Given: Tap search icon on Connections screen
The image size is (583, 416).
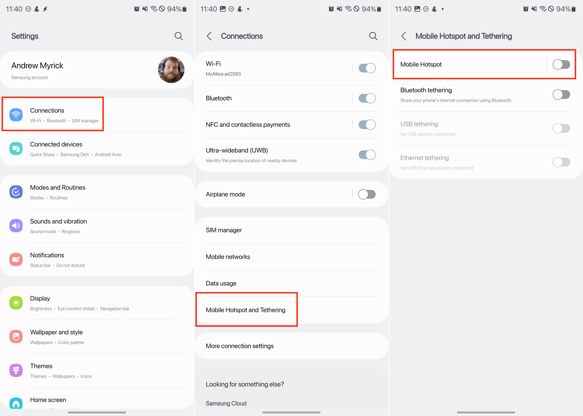Looking at the screenshot, I should point(373,36).
